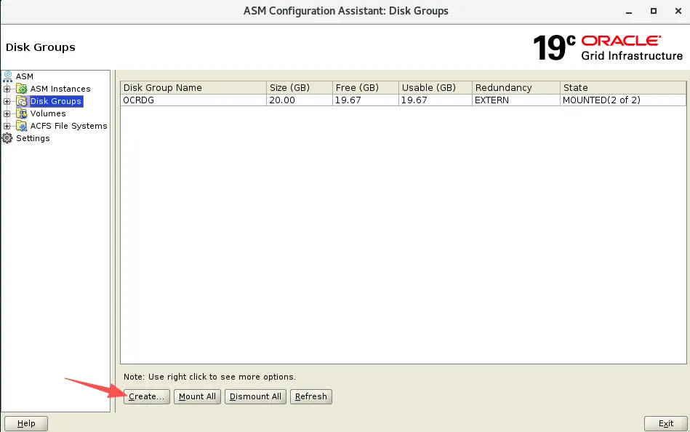Select Volumes in the tree
This screenshot has width=690, height=432.
pyautogui.click(x=48, y=113)
